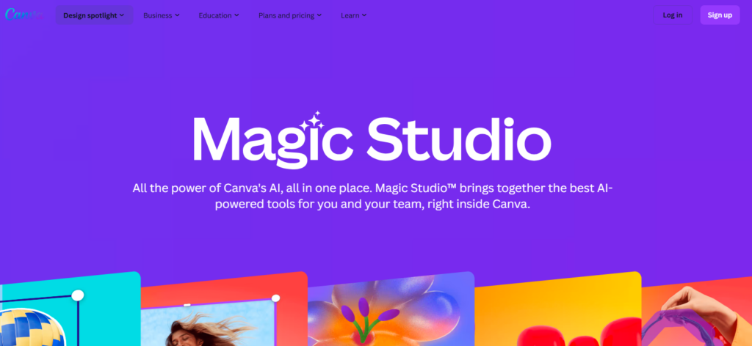Select the hot air balloon card
Image resolution: width=752 pixels, height=346 pixels.
coord(70,309)
